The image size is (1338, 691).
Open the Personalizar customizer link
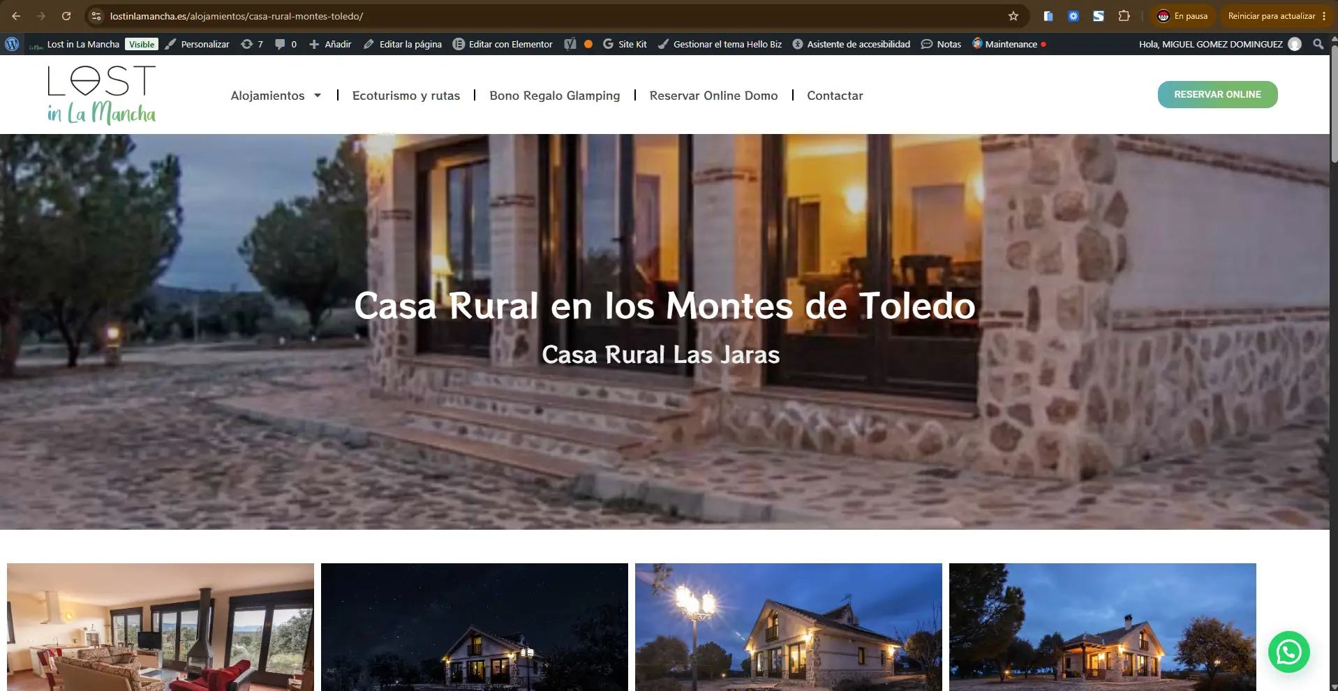click(198, 44)
